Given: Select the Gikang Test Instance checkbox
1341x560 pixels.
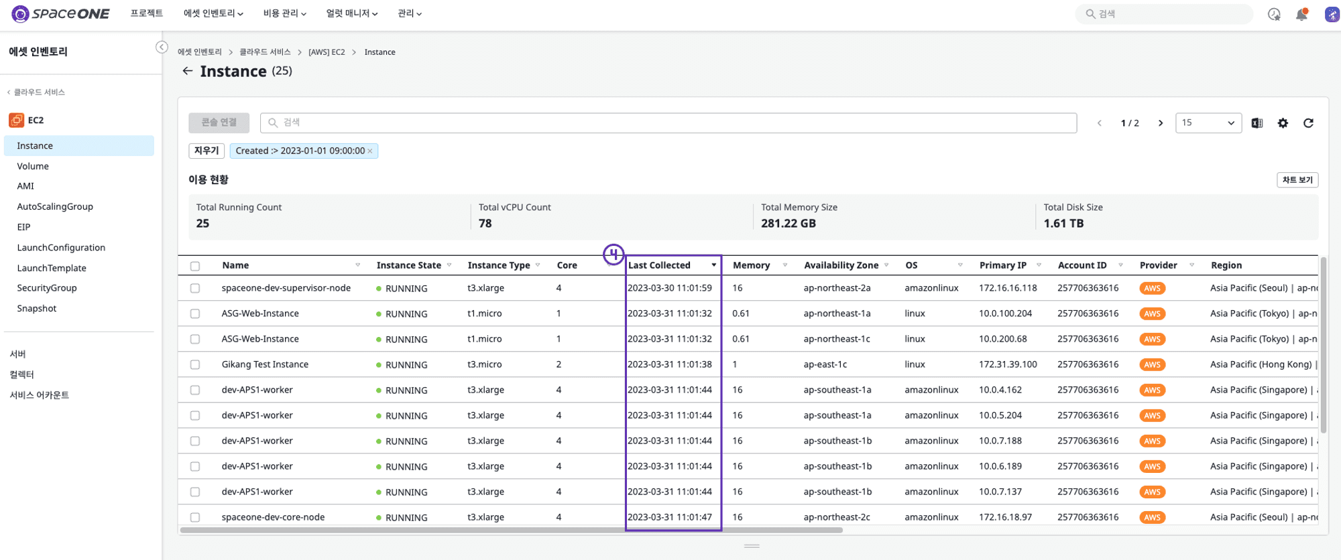Looking at the screenshot, I should coord(195,365).
